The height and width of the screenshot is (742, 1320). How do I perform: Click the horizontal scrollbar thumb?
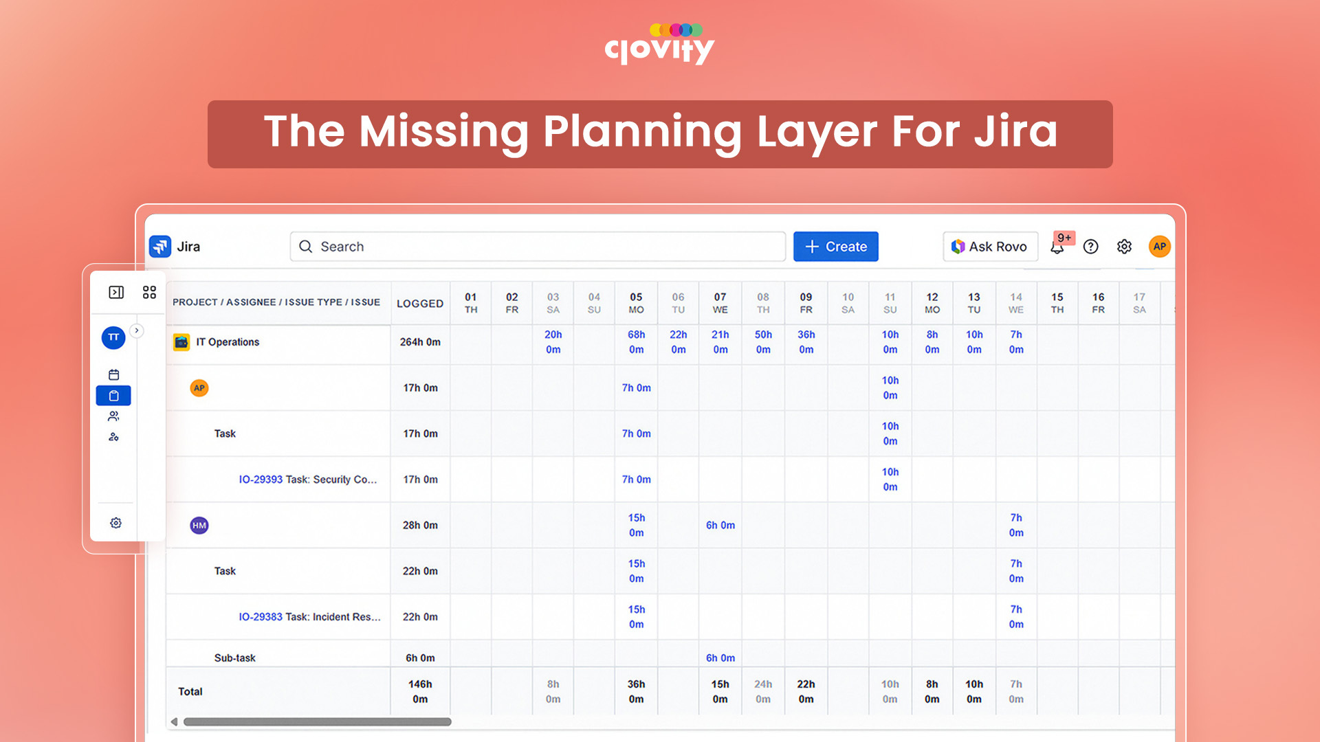pos(317,722)
